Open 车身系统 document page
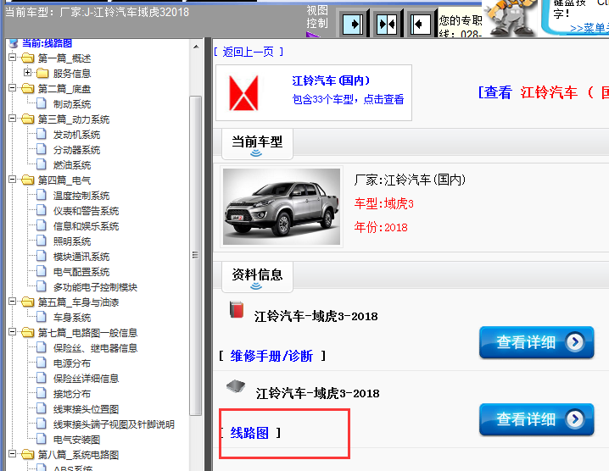 pos(72,318)
